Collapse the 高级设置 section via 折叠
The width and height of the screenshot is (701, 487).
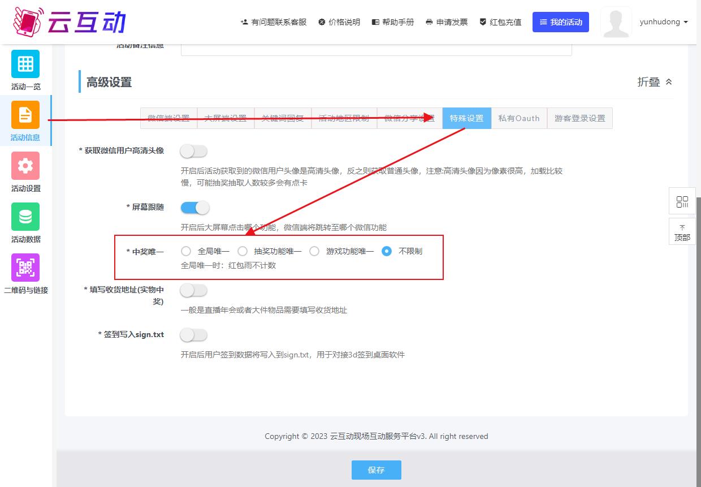(655, 82)
